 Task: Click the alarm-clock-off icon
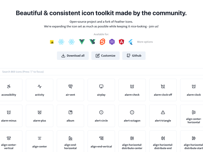pos(163,90)
